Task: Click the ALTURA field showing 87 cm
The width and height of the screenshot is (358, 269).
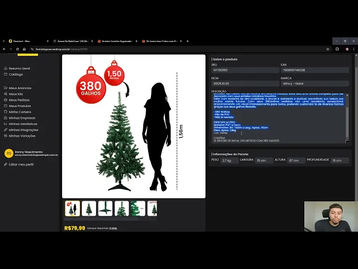Action: [296, 160]
